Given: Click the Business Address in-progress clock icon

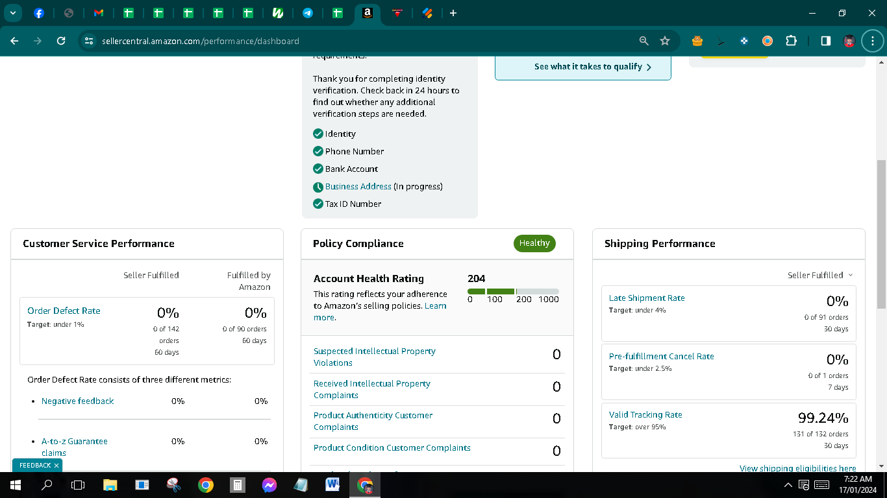Looking at the screenshot, I should [318, 187].
